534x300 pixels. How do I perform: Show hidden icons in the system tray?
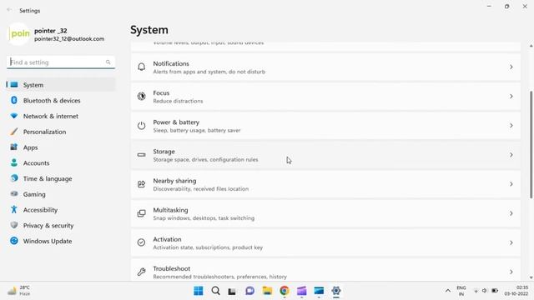pyautogui.click(x=448, y=291)
